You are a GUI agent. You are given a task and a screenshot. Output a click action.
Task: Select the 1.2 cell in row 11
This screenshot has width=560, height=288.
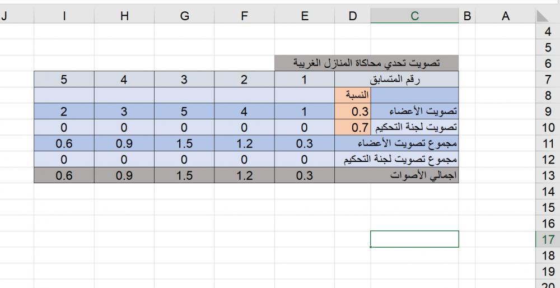click(244, 143)
